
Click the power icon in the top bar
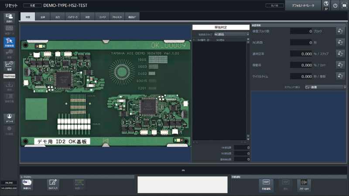pos(335,6)
